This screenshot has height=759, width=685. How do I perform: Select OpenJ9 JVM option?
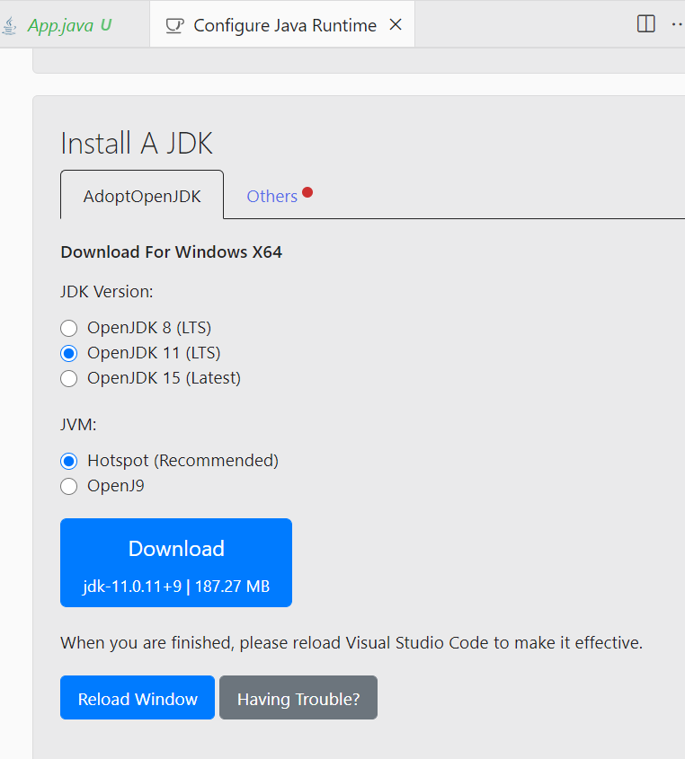coord(69,487)
